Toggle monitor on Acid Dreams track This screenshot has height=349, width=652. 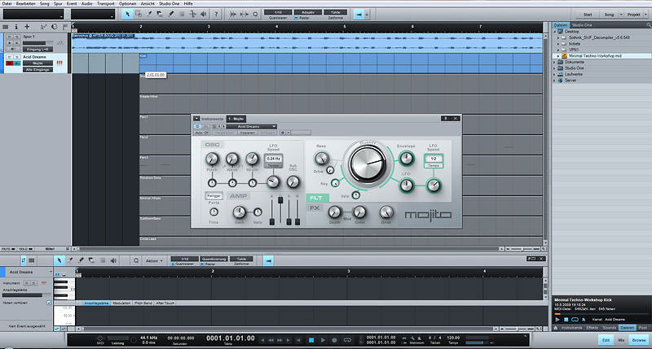pos(17,63)
